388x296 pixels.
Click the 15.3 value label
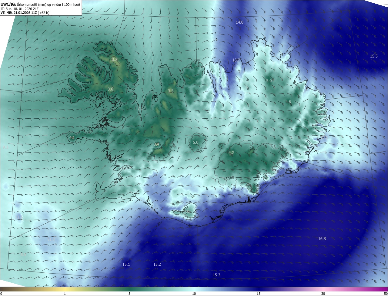pyautogui.click(x=216, y=275)
